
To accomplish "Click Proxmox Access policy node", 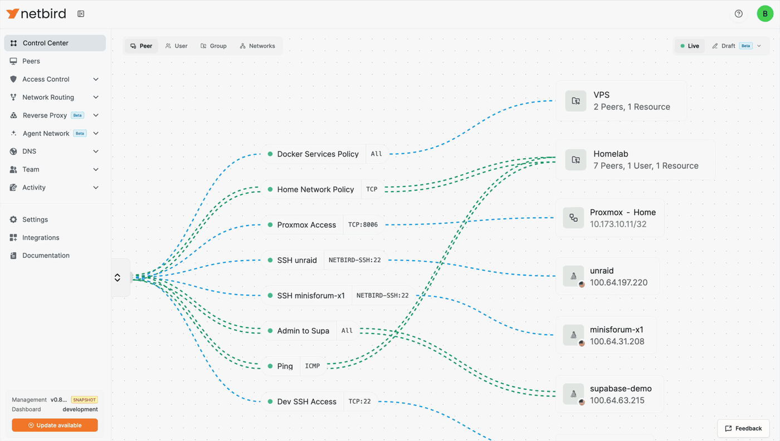I will 323,225.
